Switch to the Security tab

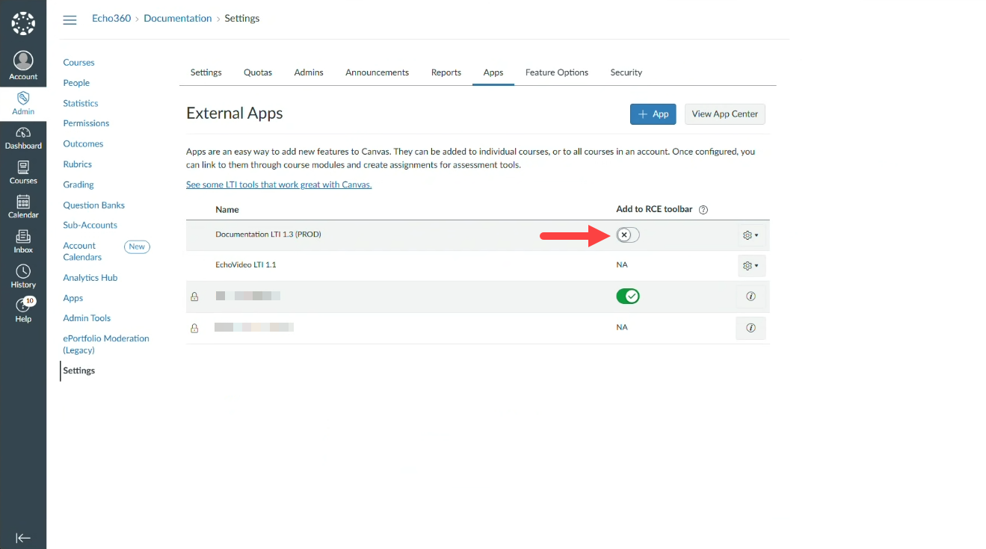pyautogui.click(x=626, y=72)
